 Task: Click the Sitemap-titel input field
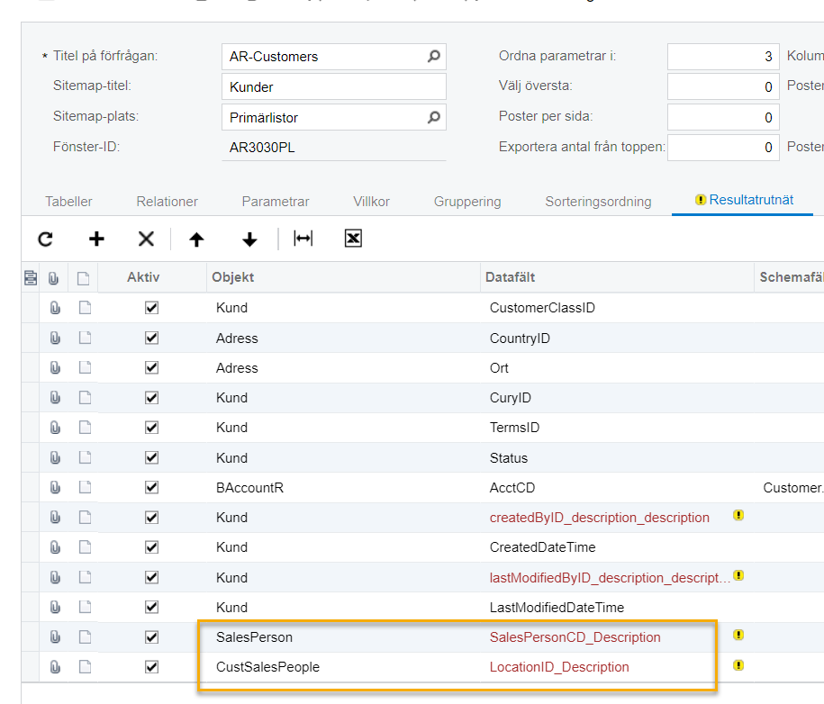coord(333,87)
